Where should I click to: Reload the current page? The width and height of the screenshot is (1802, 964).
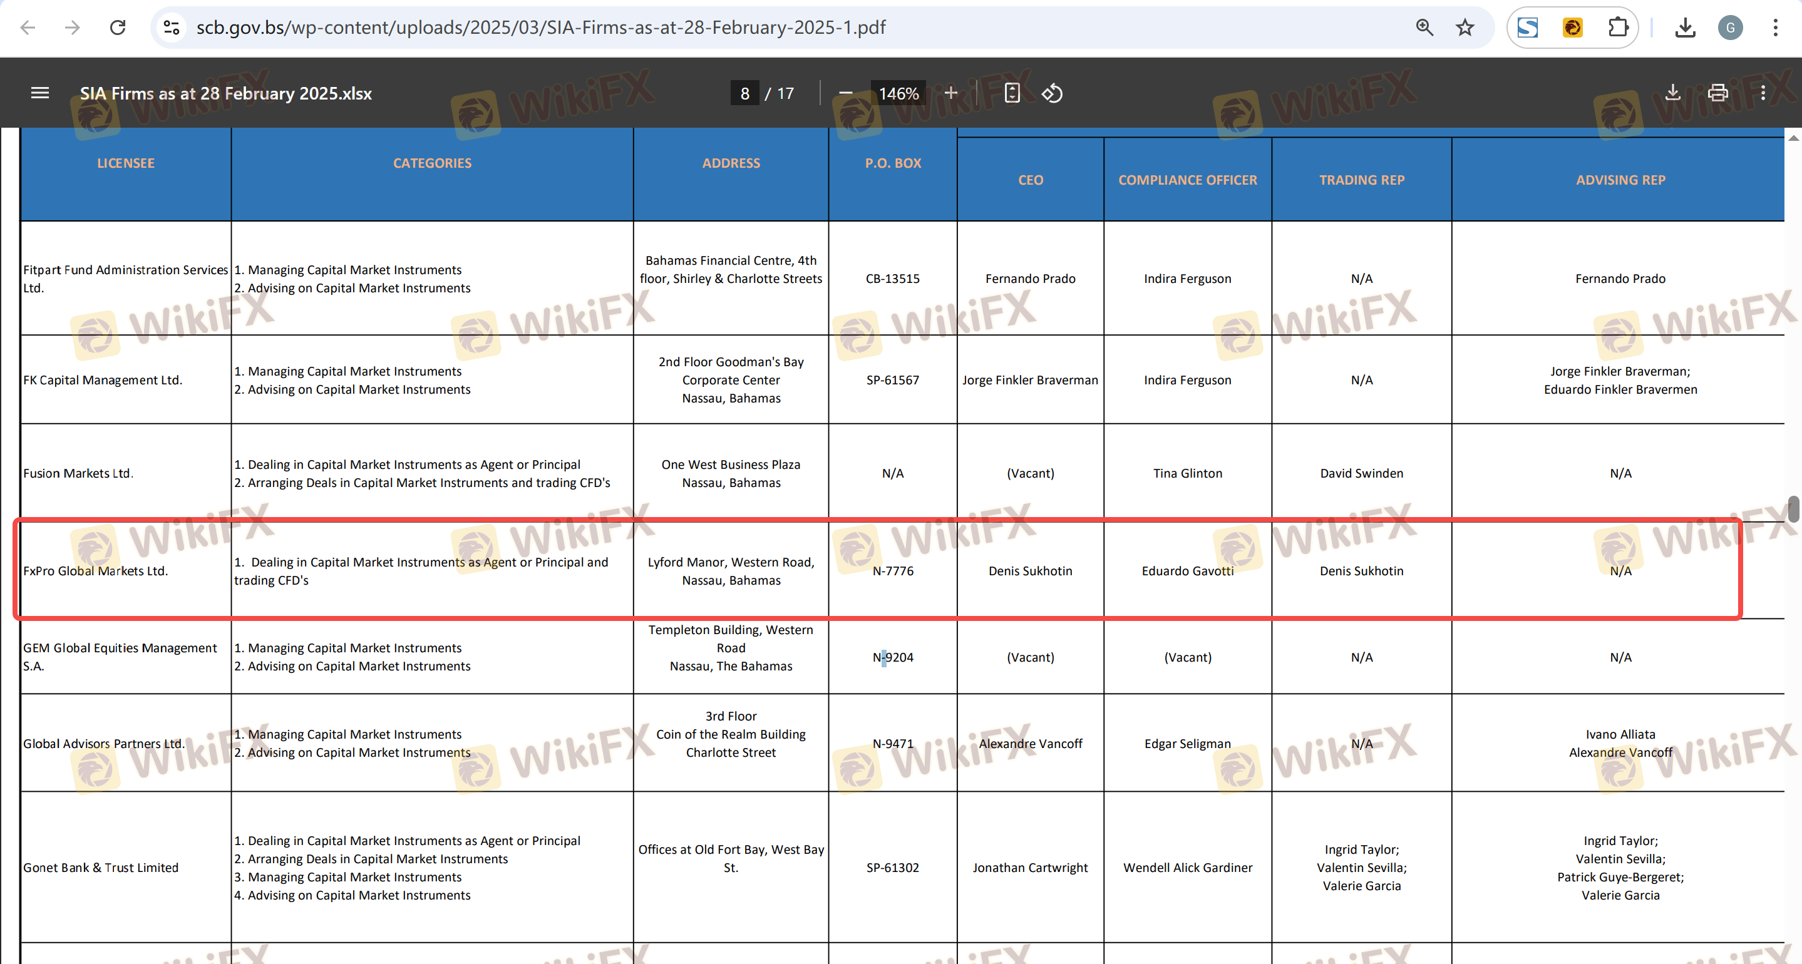(x=118, y=28)
